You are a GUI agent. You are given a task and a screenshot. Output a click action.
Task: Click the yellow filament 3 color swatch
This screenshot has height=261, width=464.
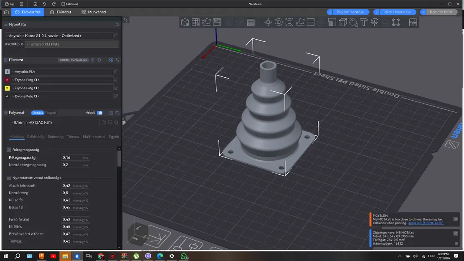7,88
